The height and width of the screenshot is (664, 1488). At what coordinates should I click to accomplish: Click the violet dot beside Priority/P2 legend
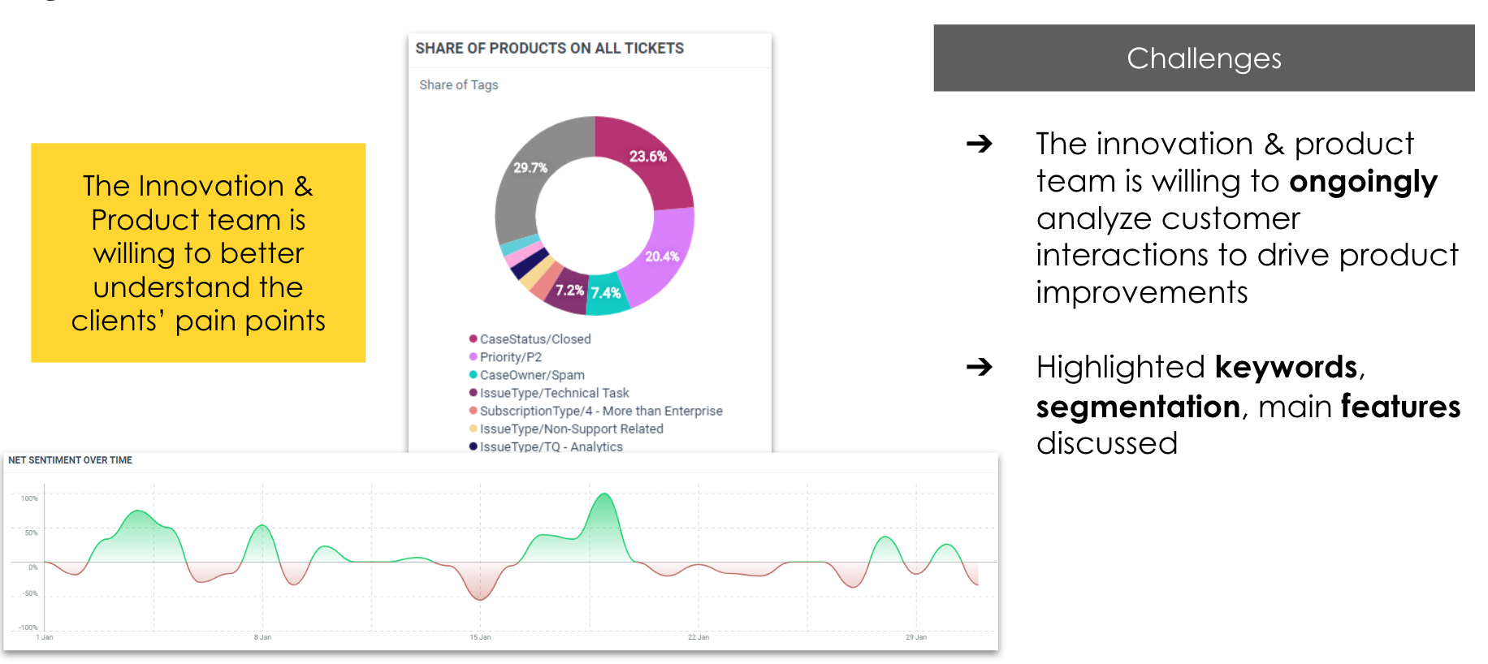pyautogui.click(x=473, y=356)
